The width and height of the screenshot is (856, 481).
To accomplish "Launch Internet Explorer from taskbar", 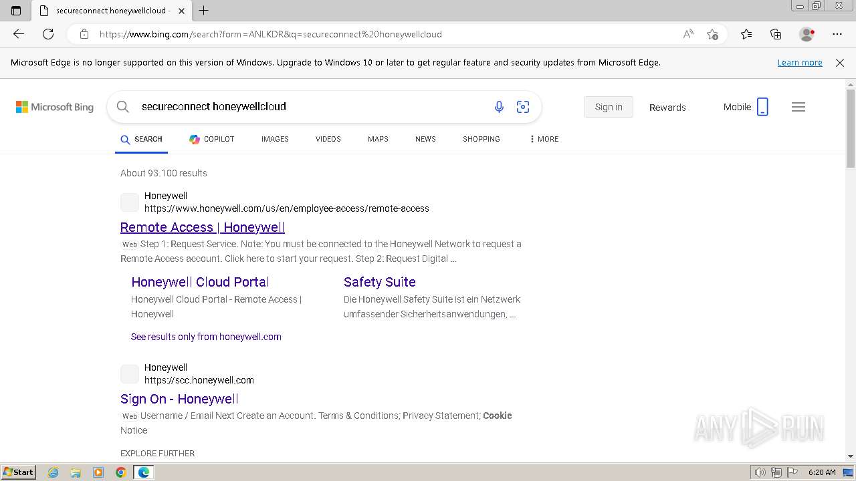I will tap(53, 472).
